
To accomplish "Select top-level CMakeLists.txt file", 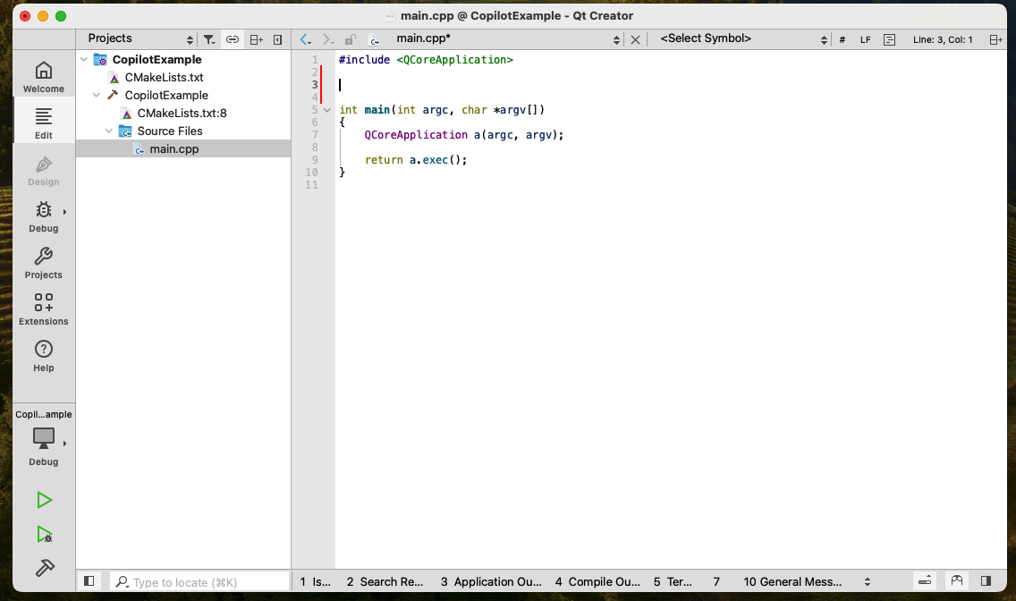I will point(164,78).
